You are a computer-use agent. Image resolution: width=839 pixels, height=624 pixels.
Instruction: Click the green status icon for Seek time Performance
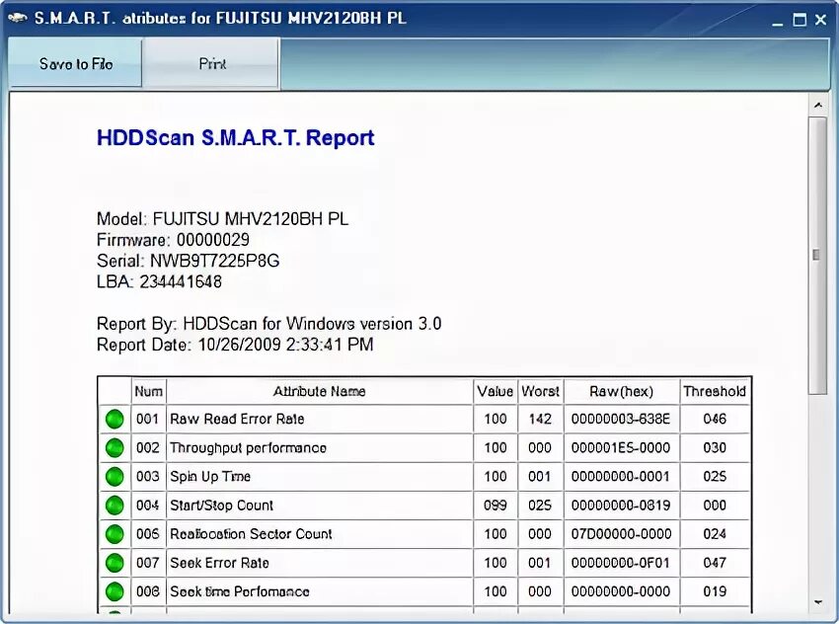(114, 591)
